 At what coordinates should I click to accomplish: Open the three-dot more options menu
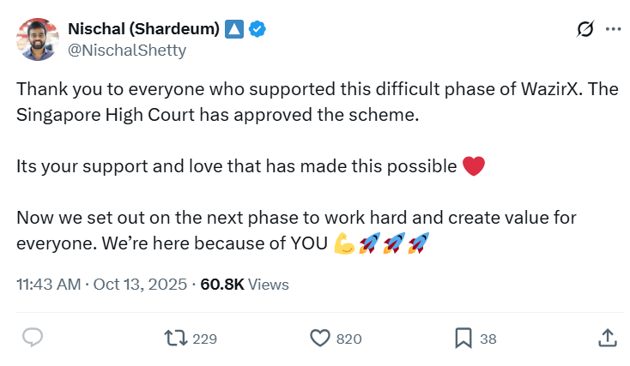613,29
